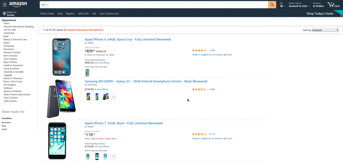The image size is (343, 162).
Task: Filter by New condition
Action: 4,126
